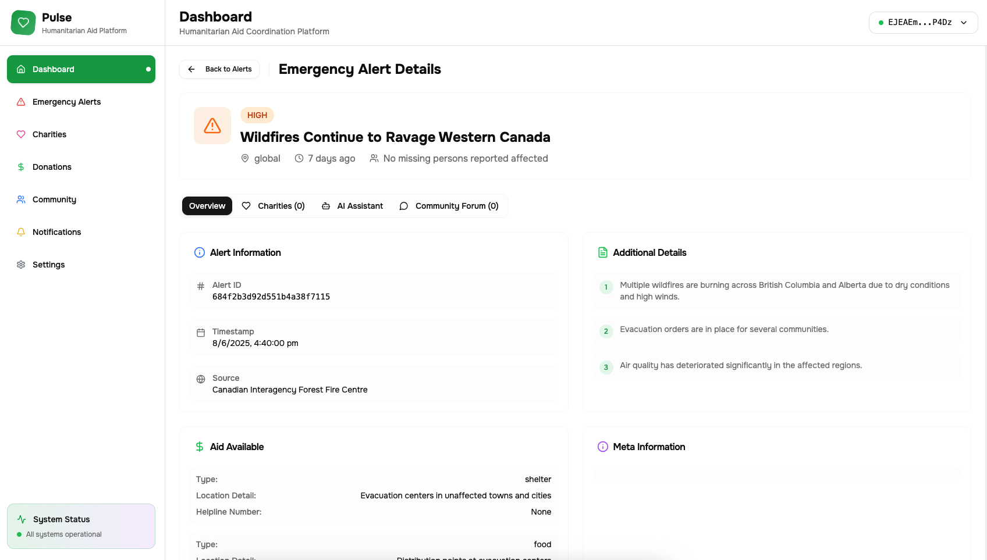Click the Alert Information info circle icon

(x=200, y=252)
